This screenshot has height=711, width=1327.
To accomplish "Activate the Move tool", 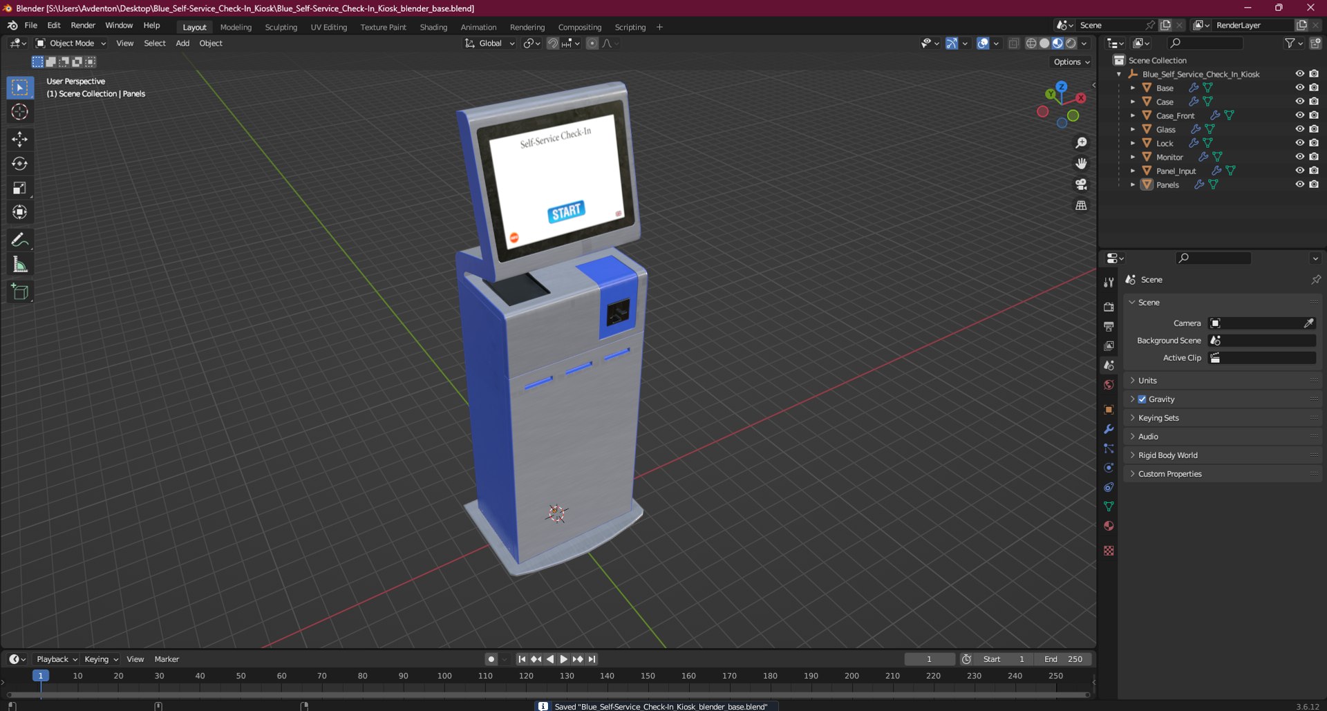I will click(19, 140).
